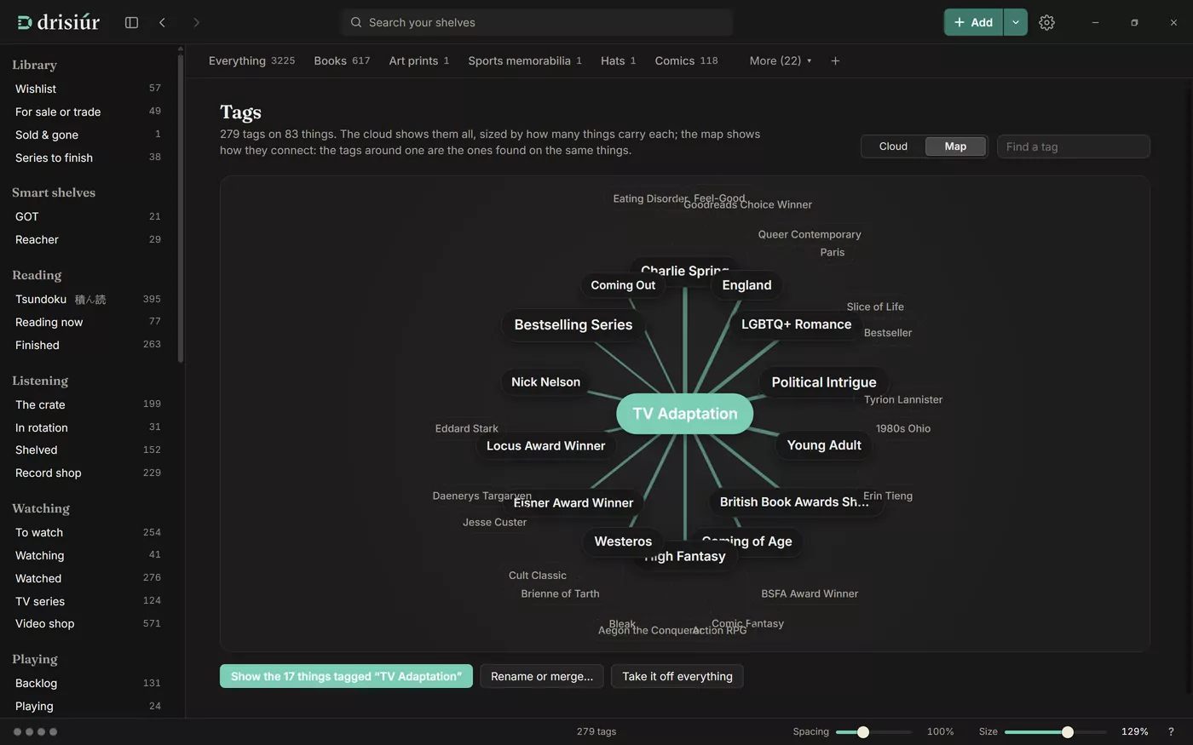Toggle the sidebar panel icon
Viewport: 1193px width, 745px height.
point(131,22)
